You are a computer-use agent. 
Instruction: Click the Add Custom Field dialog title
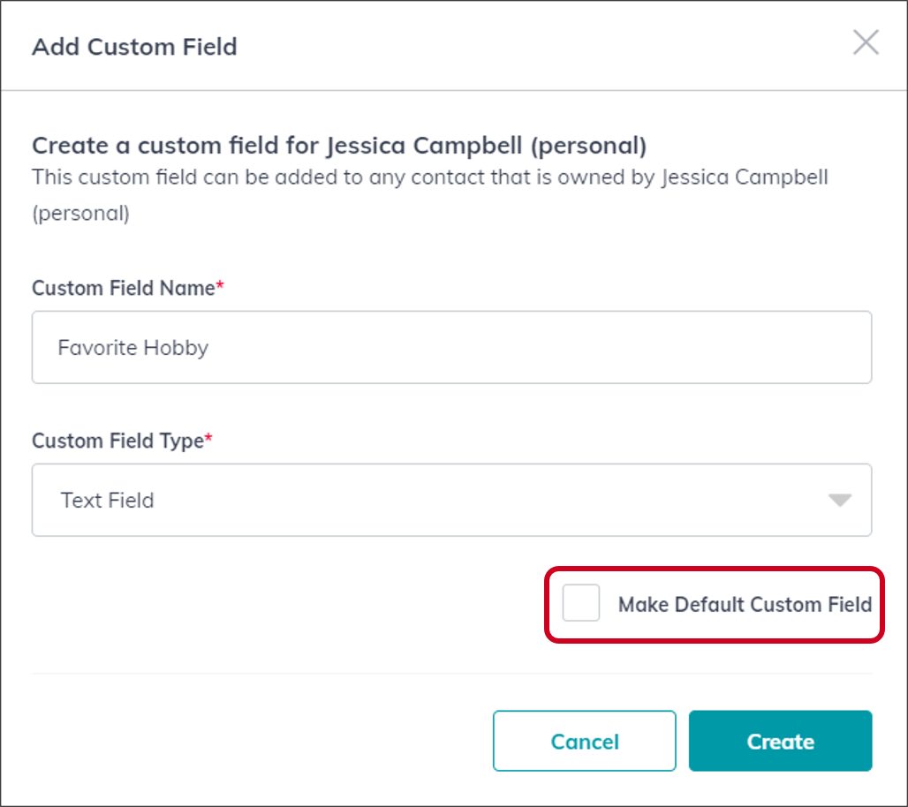(x=133, y=47)
